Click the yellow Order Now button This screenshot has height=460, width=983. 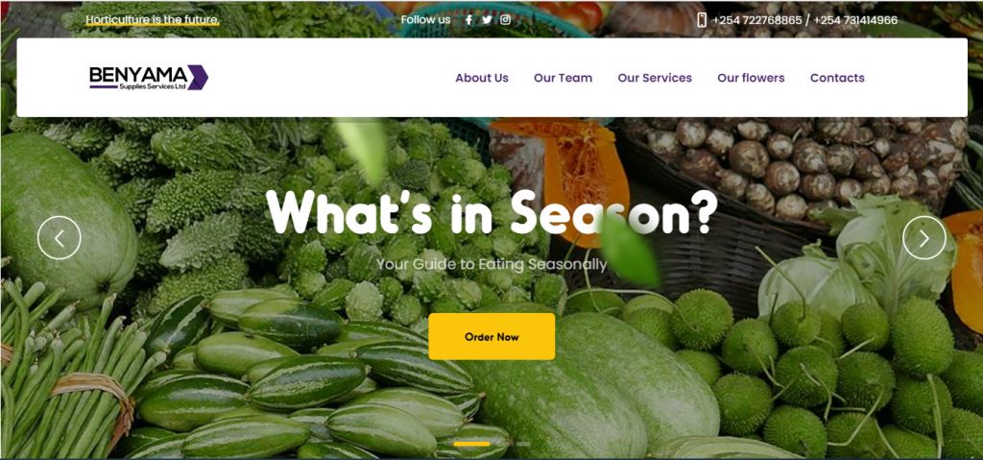pos(491,336)
